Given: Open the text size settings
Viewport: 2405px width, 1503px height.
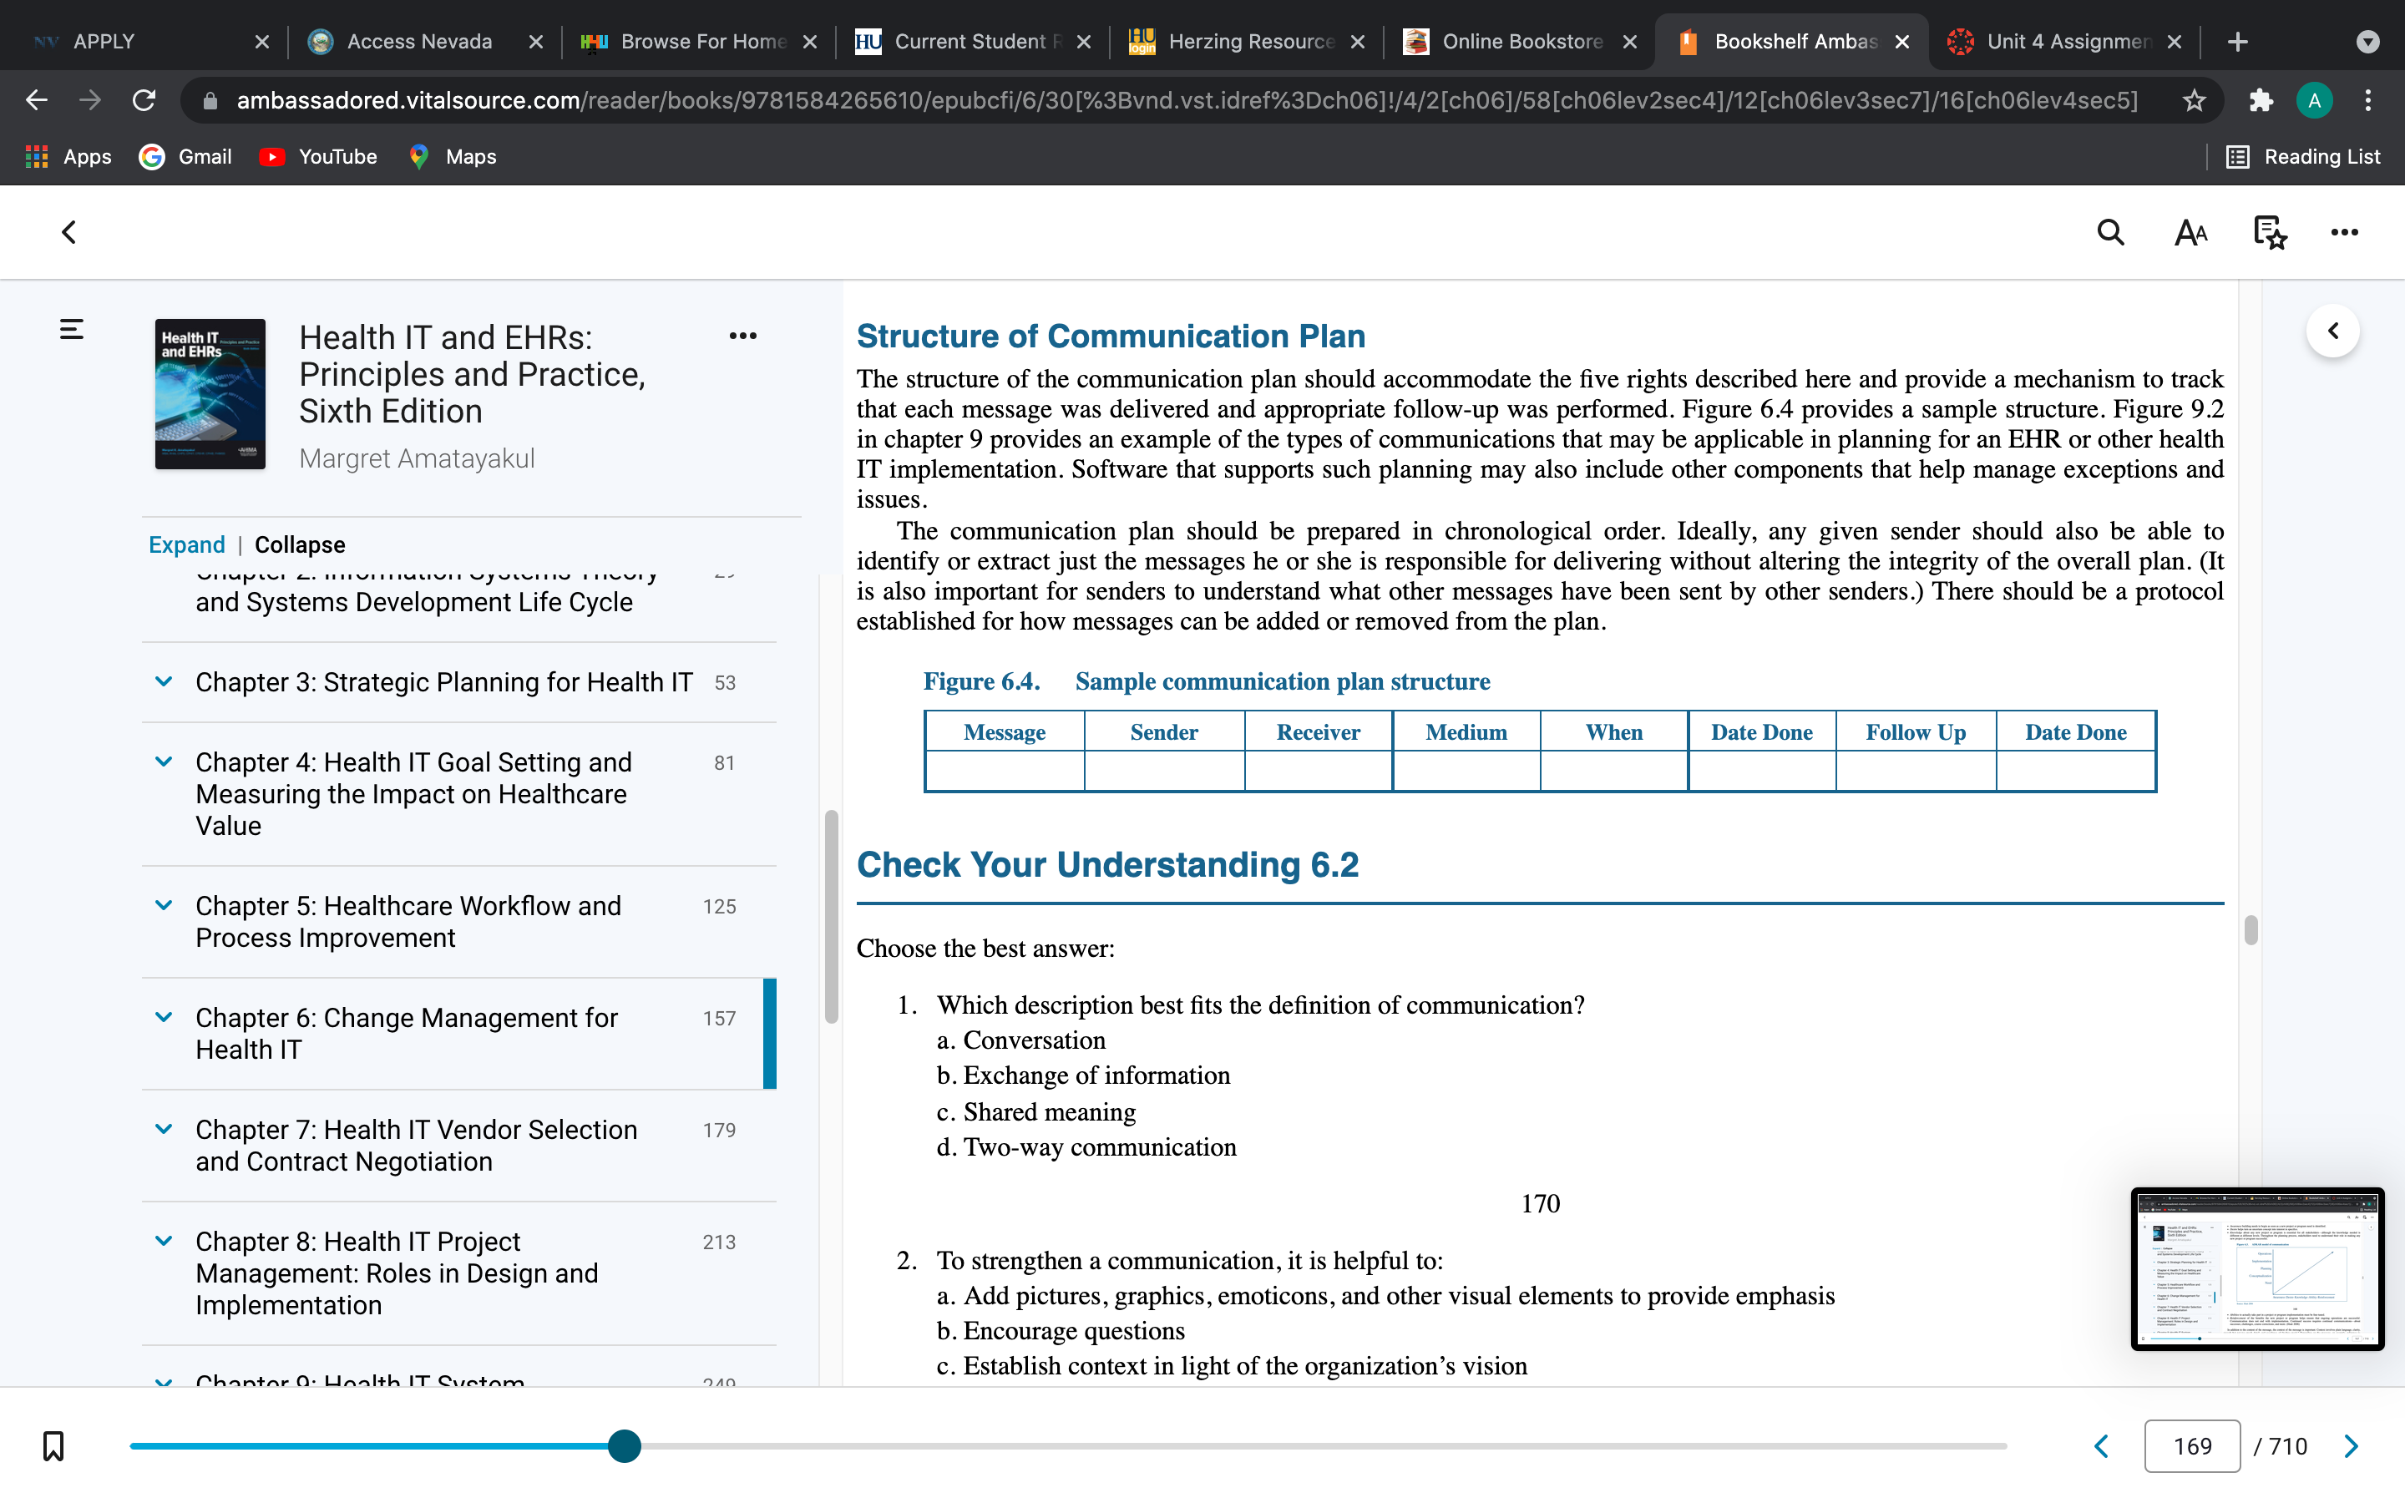Looking at the screenshot, I should click(2190, 233).
